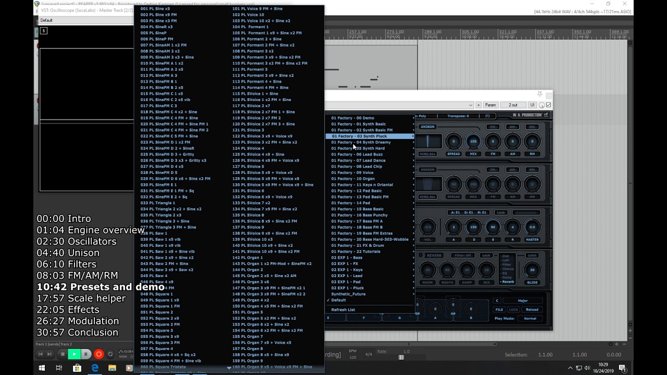Open Task View on the taskbar

click(59, 368)
